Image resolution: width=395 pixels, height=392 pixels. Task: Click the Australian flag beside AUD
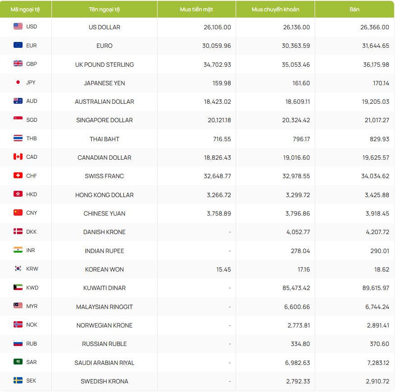[18, 101]
